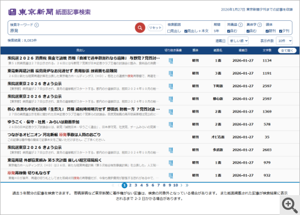The height and width of the screenshot is (215, 300).
Task: Click the 異体字 help question icon
Action: click(260, 25)
